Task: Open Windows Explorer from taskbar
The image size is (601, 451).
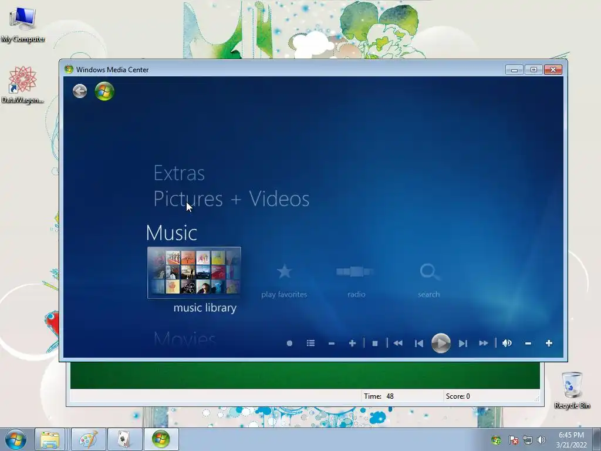Action: (50, 439)
